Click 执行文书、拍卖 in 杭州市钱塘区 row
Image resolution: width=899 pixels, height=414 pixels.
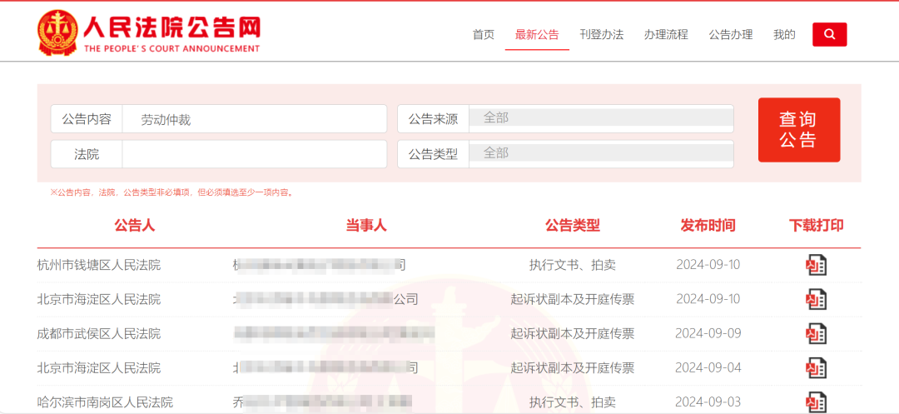[572, 265]
